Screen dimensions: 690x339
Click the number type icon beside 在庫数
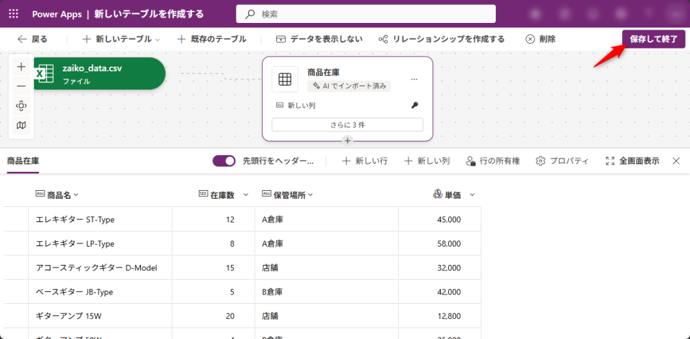pos(203,194)
